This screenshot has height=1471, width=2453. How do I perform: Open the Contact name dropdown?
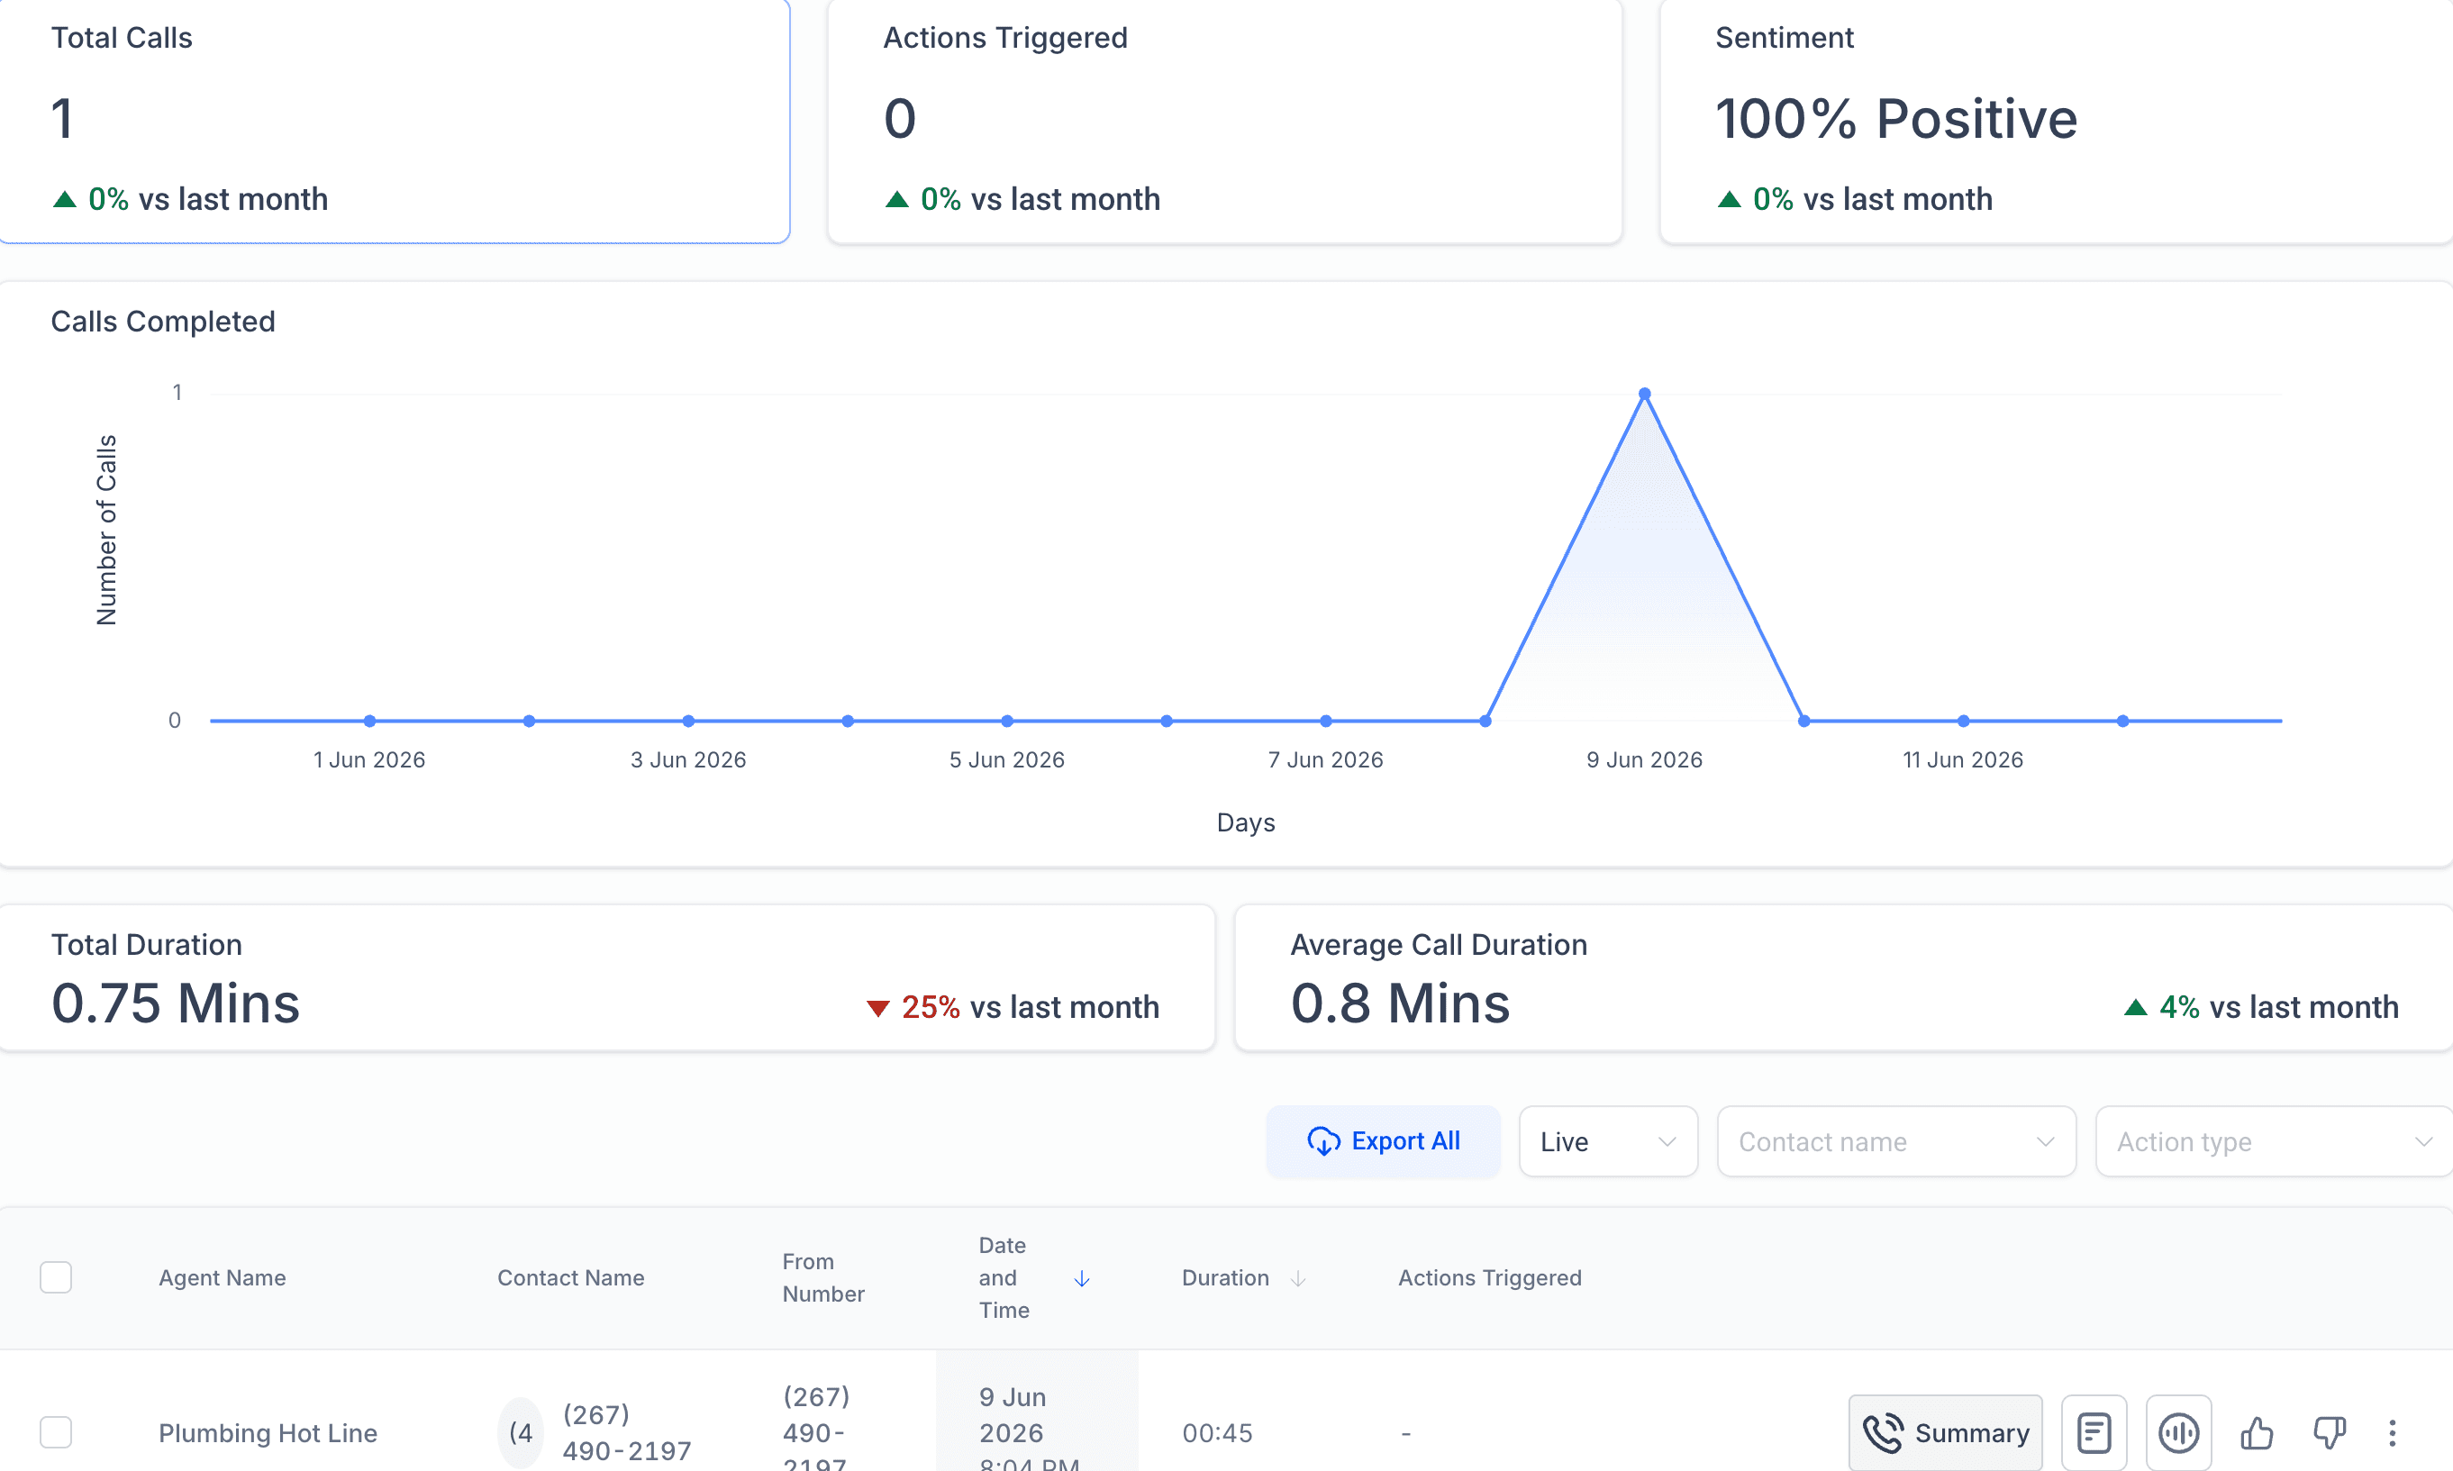coord(1896,1141)
